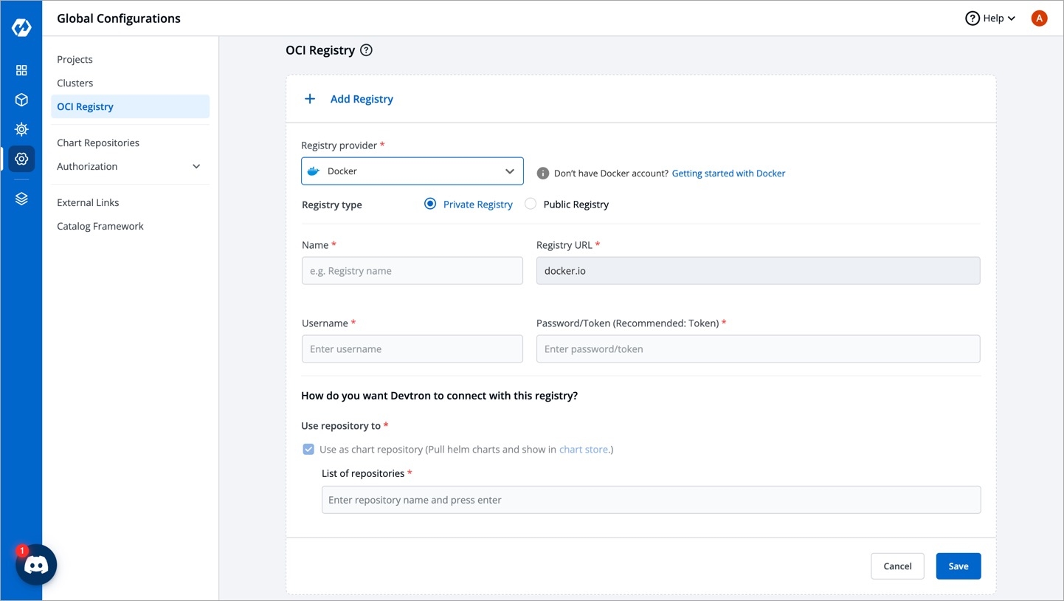Click the Save button
This screenshot has height=601, width=1064.
tap(958, 566)
